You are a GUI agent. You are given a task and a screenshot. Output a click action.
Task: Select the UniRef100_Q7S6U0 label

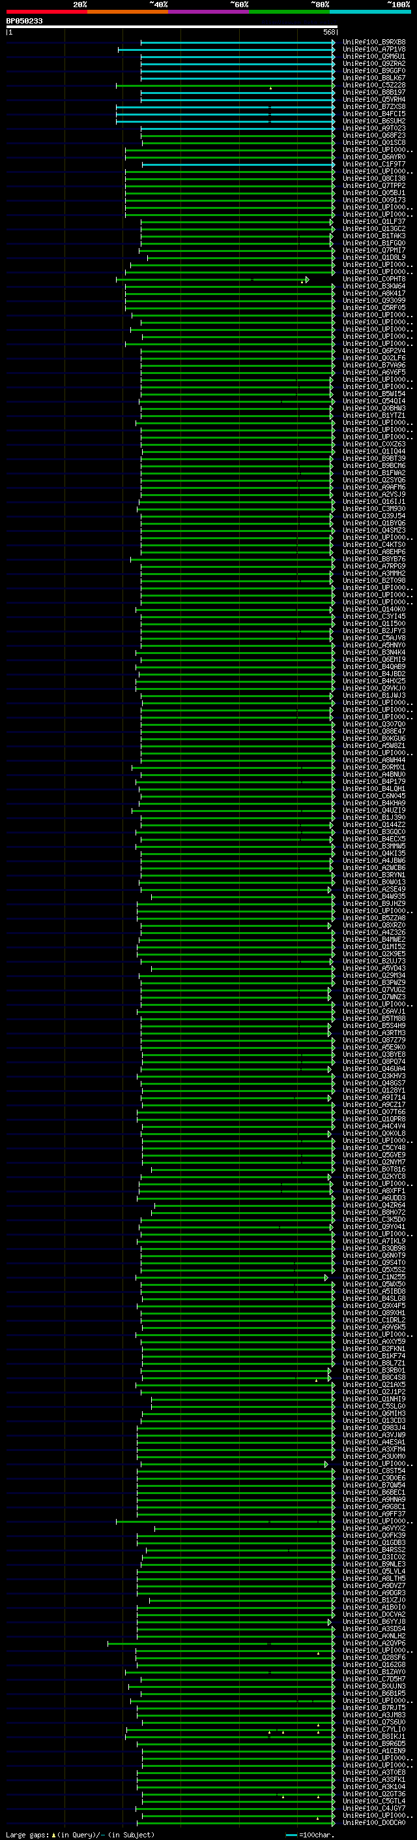(x=373, y=1721)
